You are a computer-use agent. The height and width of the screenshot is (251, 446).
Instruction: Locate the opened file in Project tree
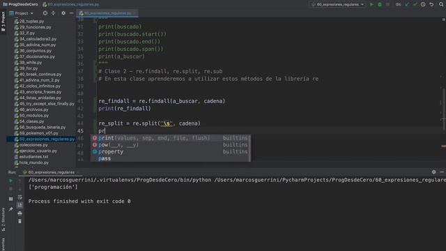[45, 13]
